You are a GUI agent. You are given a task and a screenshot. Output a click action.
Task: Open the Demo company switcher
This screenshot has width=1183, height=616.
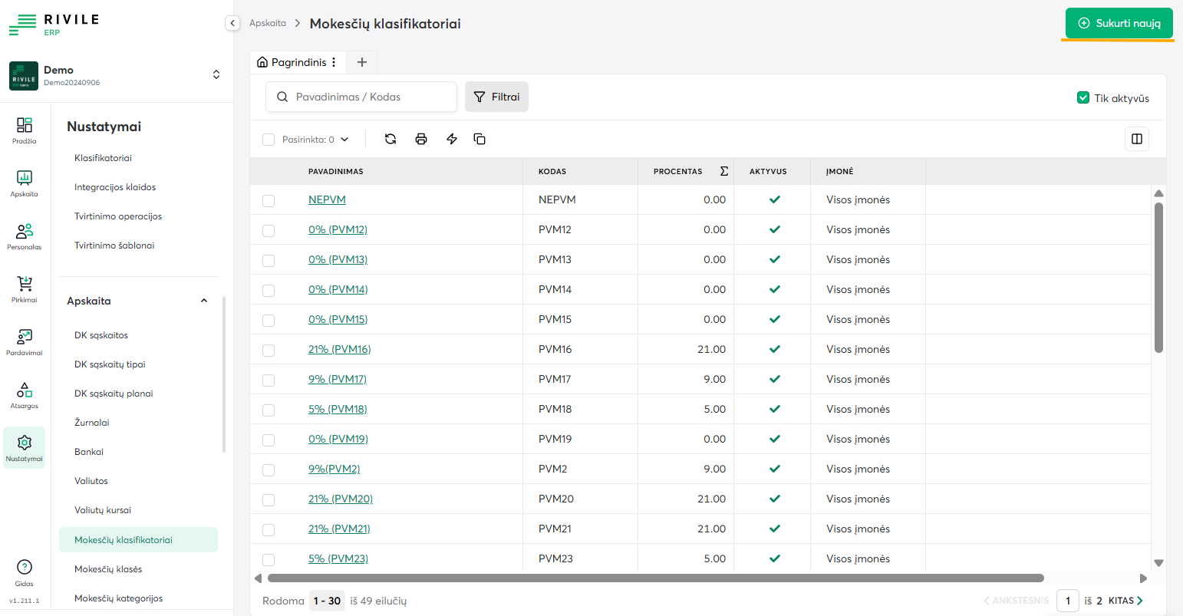click(216, 74)
